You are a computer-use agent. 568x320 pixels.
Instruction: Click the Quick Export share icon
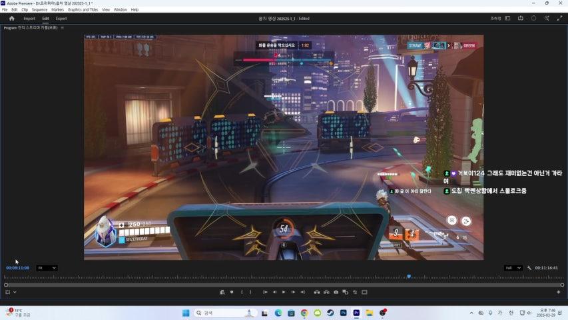click(521, 18)
